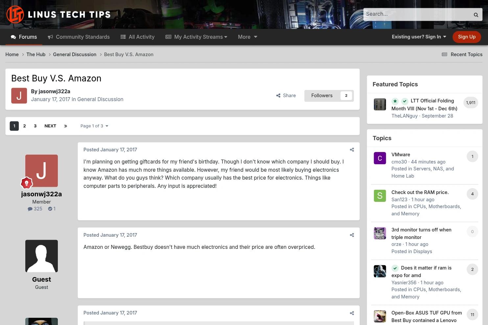Open Existing user Sign In dropdown
Screen dimensions: 488x325
tap(419, 37)
